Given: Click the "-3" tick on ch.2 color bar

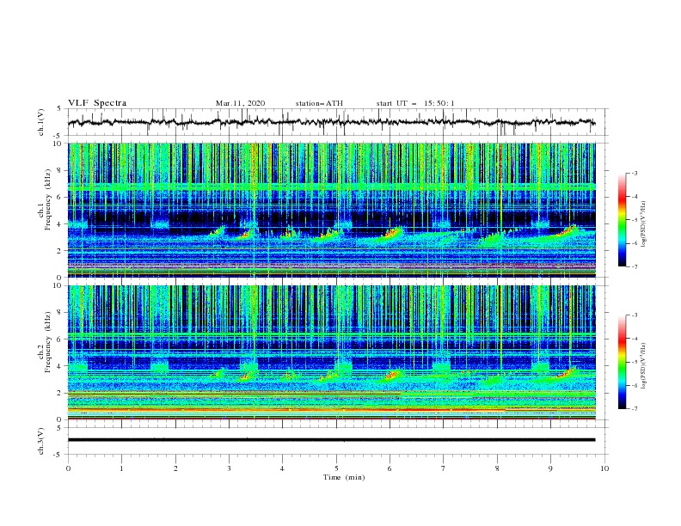Looking at the screenshot, I should click(635, 315).
